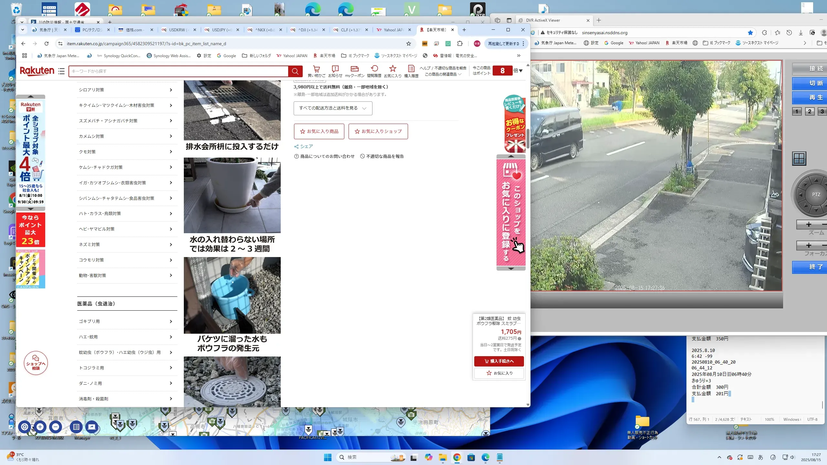Select quad split view icon in DVR viewer

pyautogui.click(x=799, y=159)
